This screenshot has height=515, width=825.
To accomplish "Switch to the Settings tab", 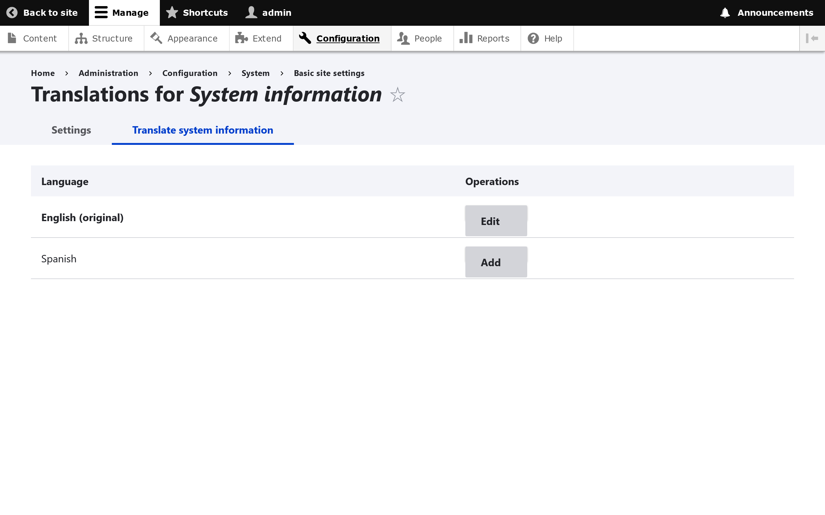I will click(71, 130).
